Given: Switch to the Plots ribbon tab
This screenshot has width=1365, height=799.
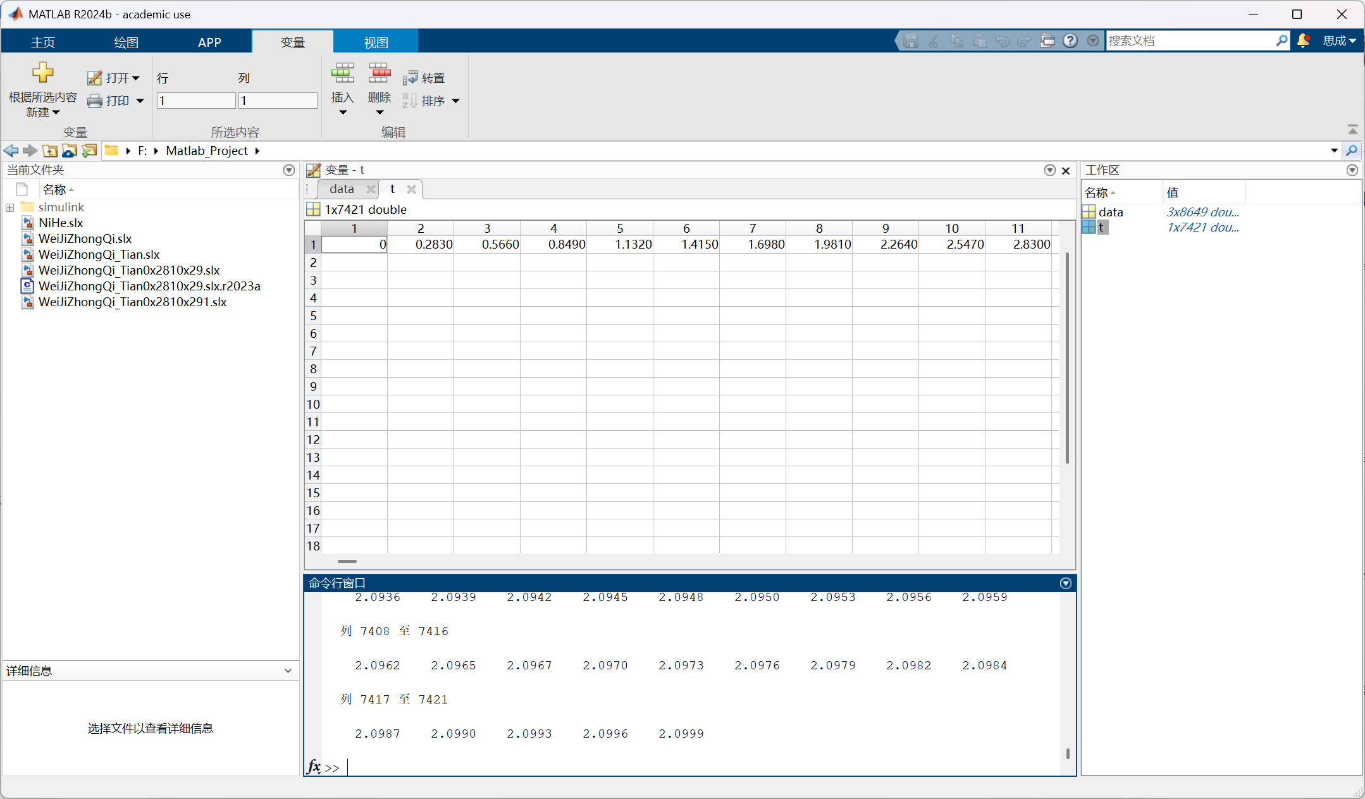Looking at the screenshot, I should click(126, 42).
